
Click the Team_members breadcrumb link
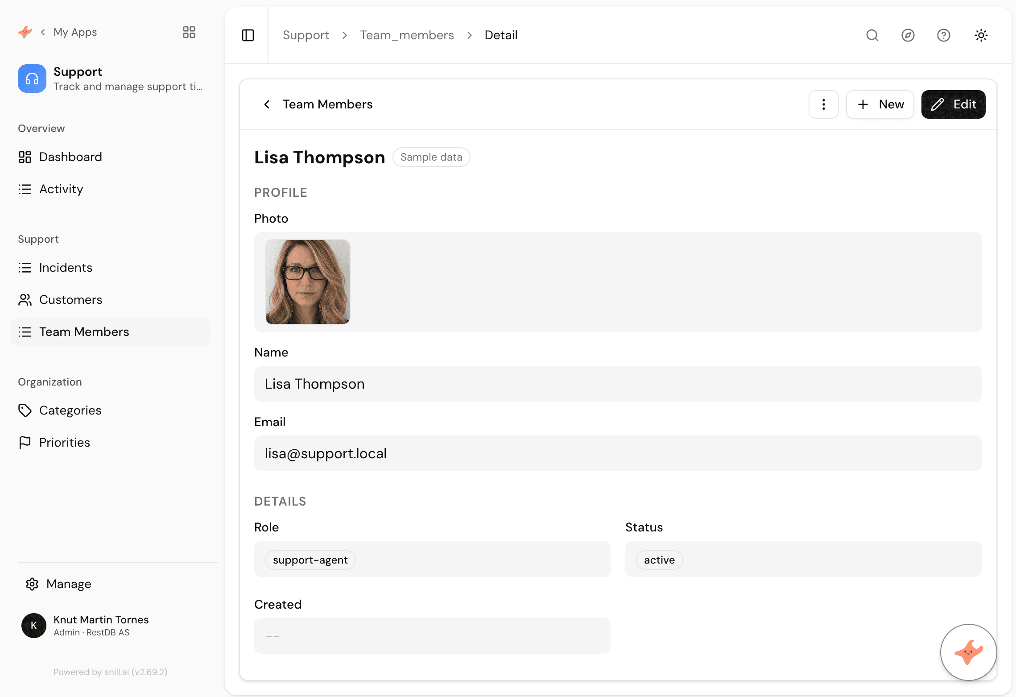click(407, 35)
